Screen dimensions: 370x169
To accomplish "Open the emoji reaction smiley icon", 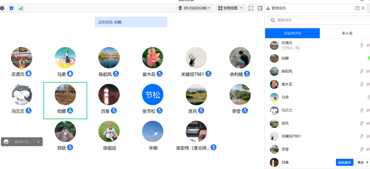I will coord(6,142).
